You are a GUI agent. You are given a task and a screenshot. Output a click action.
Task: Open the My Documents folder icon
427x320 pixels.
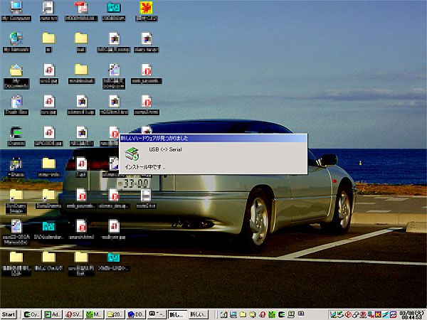pos(16,70)
